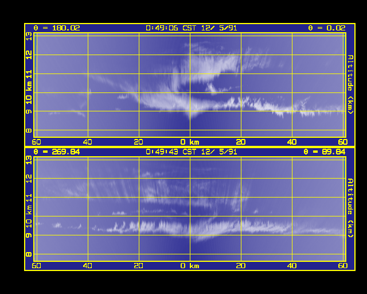Select the 0:49:43 CST 12/ 5/91 timestamp
Screen dimensions: 367x294
[x=191, y=152]
